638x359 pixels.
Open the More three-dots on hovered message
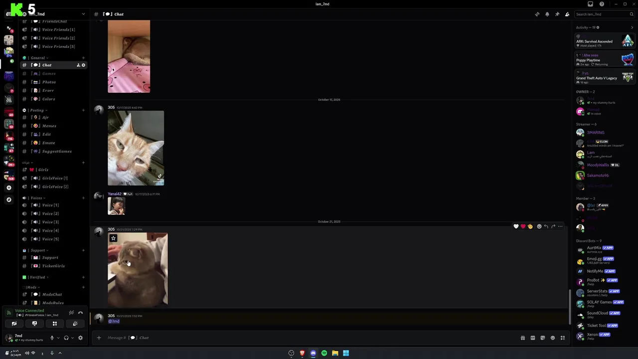[x=560, y=226]
